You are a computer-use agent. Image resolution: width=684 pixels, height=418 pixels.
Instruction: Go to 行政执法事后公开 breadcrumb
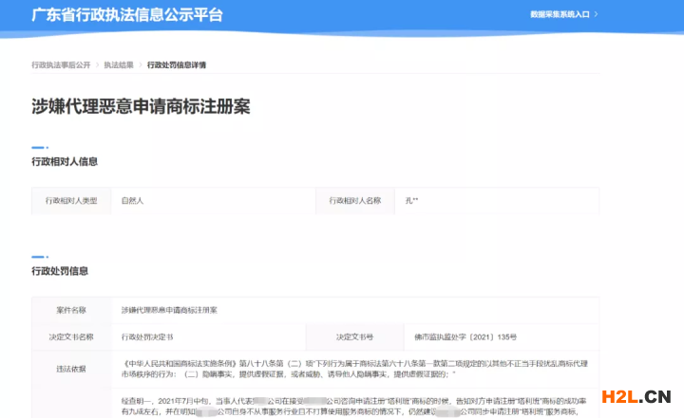[61, 65]
